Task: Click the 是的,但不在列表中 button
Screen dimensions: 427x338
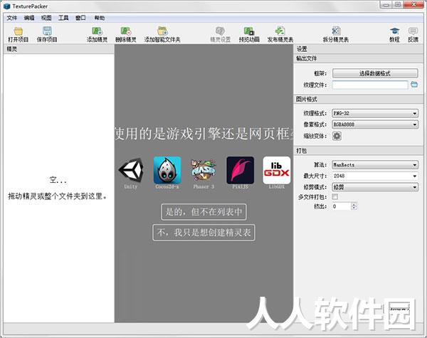Action: point(204,212)
